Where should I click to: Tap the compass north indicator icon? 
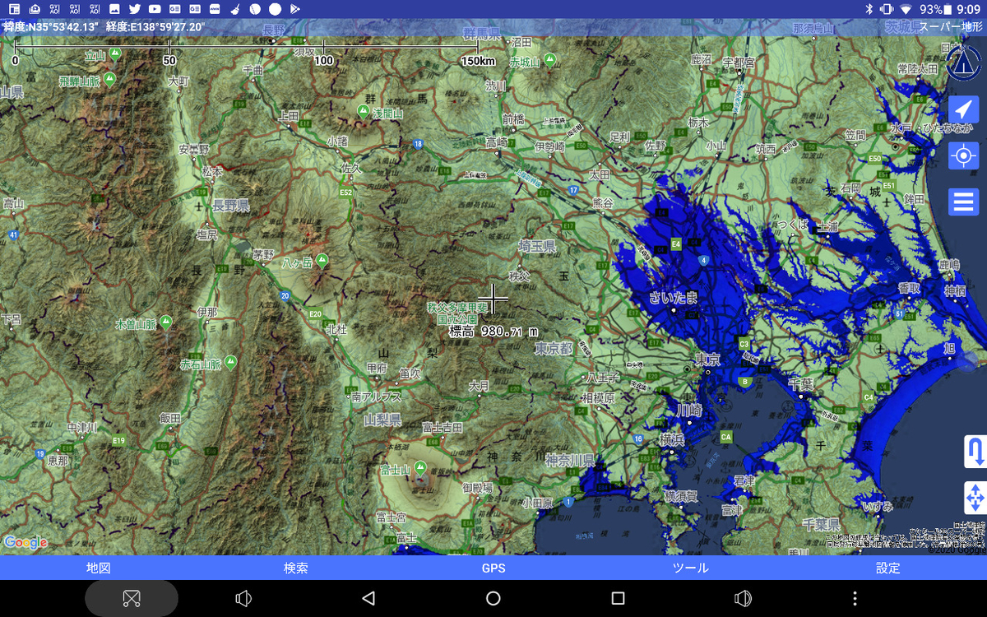coord(963,63)
